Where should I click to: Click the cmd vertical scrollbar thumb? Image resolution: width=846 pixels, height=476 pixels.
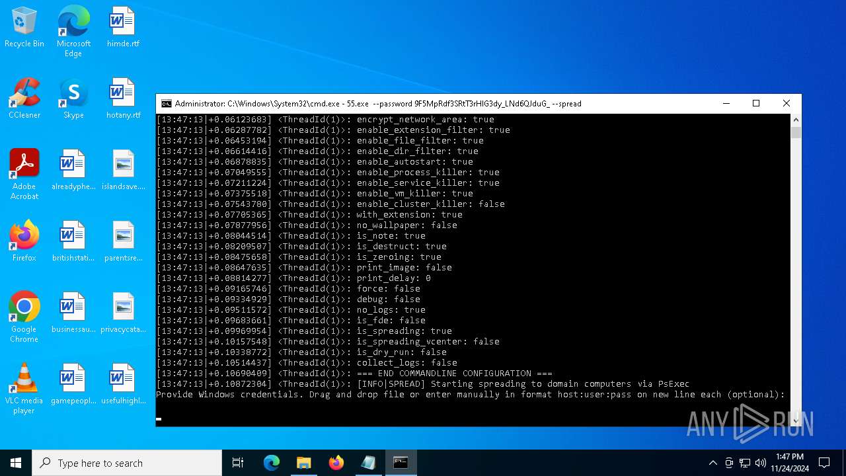coord(796,132)
